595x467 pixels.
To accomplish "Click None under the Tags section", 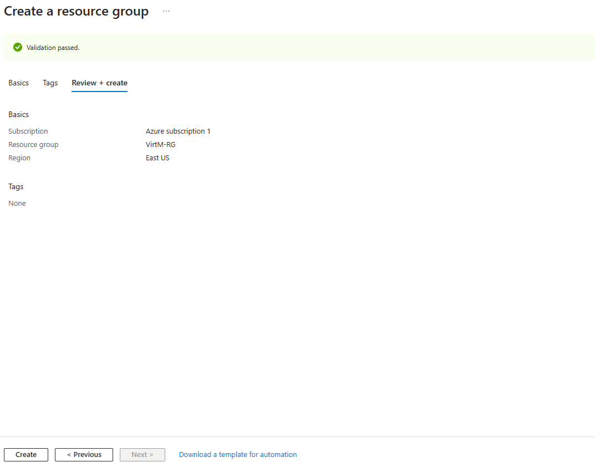I will pyautogui.click(x=17, y=203).
